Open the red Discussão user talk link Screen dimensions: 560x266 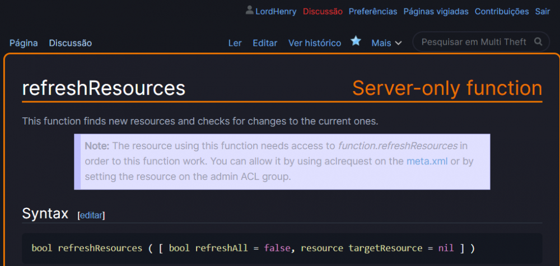click(323, 11)
